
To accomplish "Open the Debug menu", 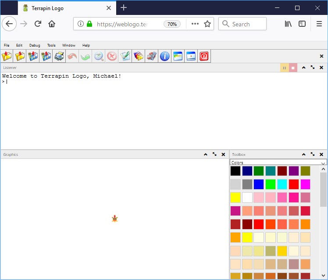I will (35, 45).
